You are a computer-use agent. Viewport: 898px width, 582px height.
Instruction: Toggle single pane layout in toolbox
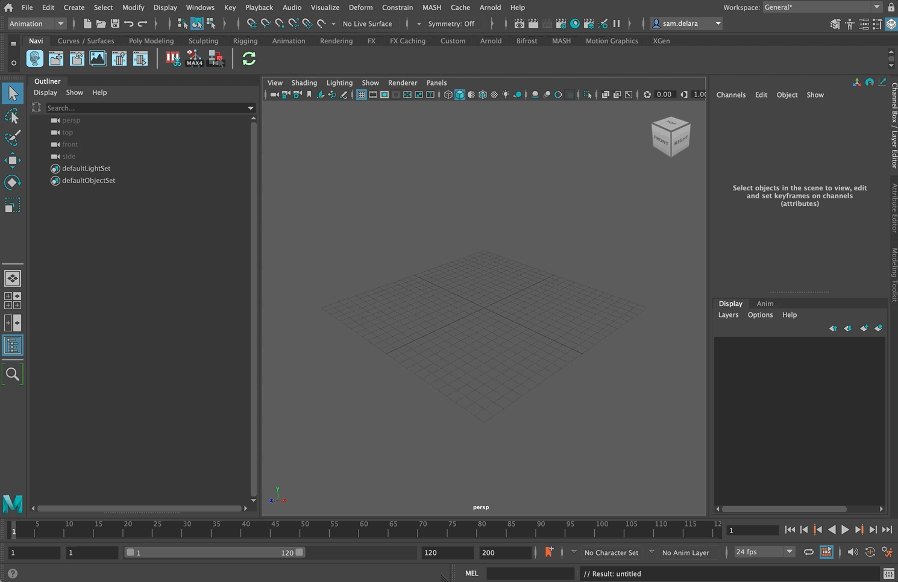pos(13,278)
